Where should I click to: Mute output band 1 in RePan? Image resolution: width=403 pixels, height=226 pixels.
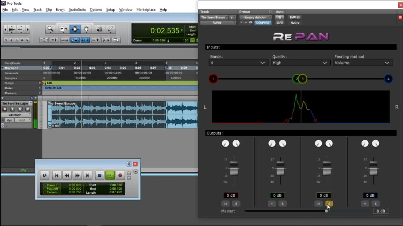pos(225,204)
